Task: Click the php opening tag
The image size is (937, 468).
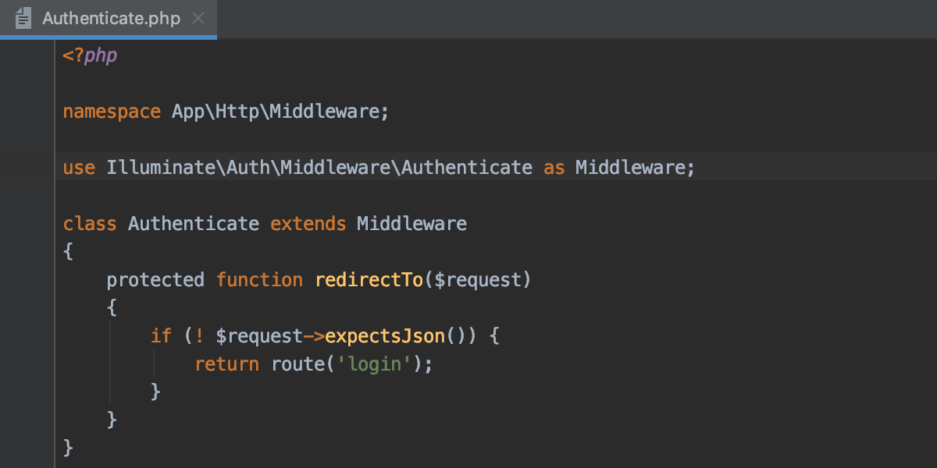Action: pos(89,55)
